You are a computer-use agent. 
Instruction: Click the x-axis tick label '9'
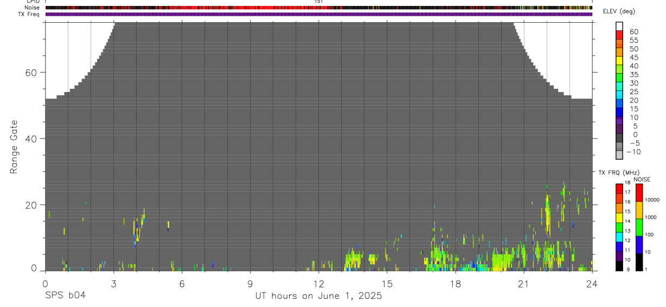(x=251, y=283)
